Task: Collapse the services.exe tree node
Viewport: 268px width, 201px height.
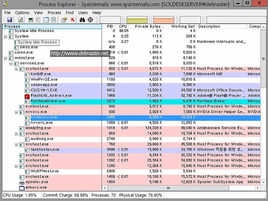Action: pyautogui.click(x=11, y=64)
